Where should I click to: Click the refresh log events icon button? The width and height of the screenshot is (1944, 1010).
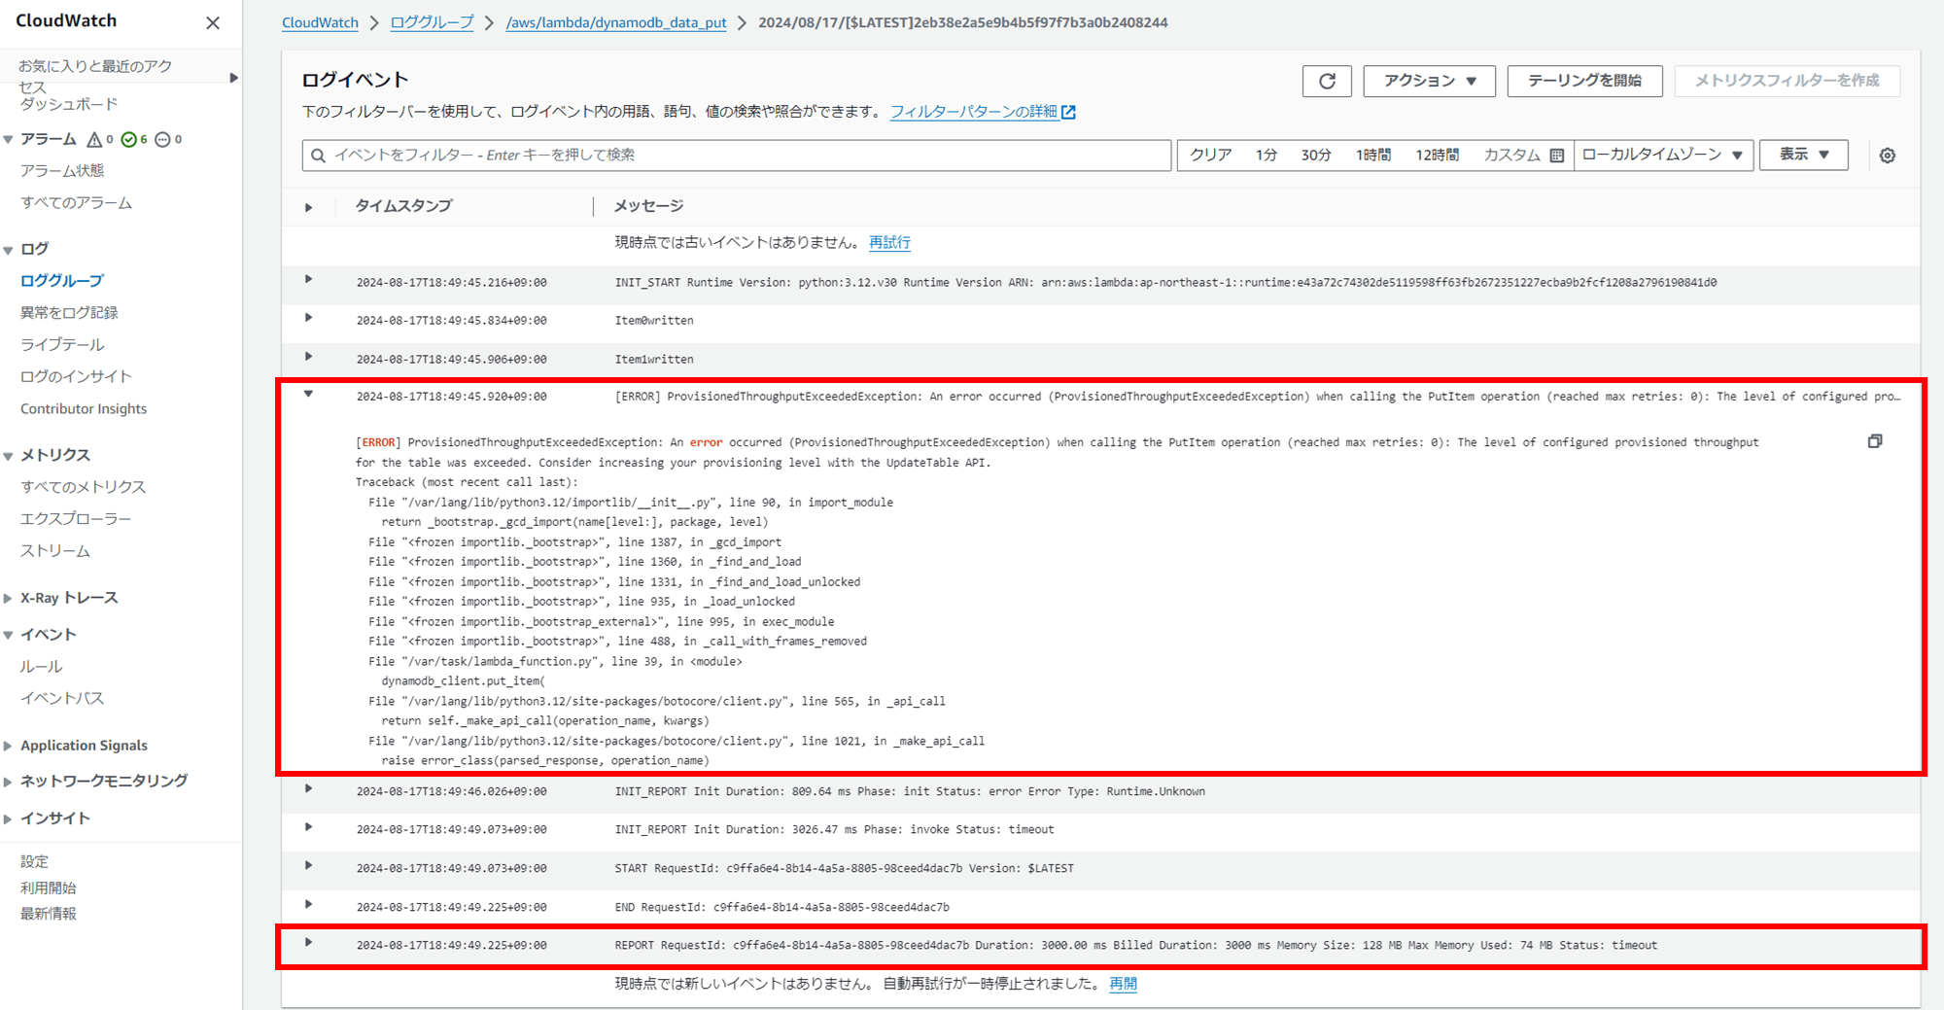1327,81
